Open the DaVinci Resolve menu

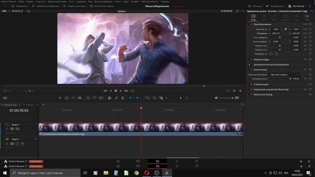click(9, 1)
